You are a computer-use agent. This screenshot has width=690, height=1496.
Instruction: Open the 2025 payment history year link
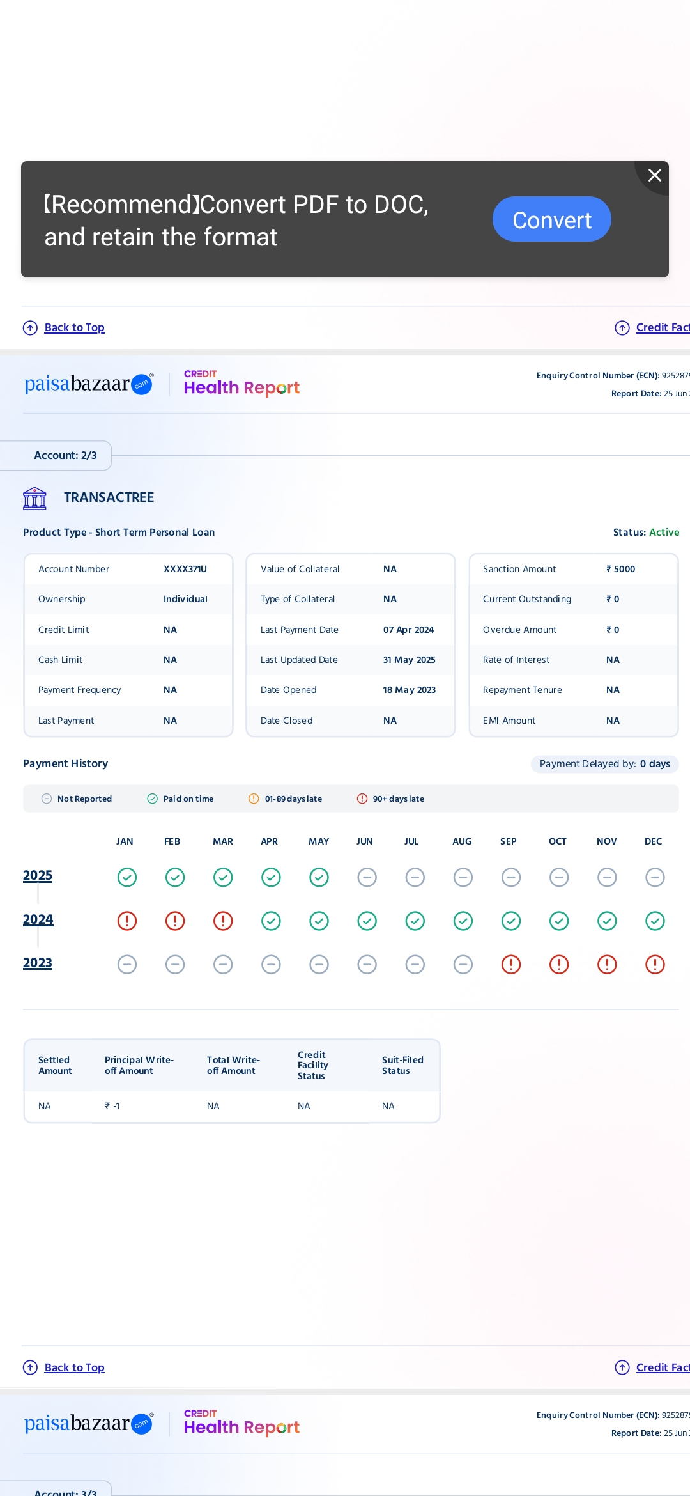point(38,875)
